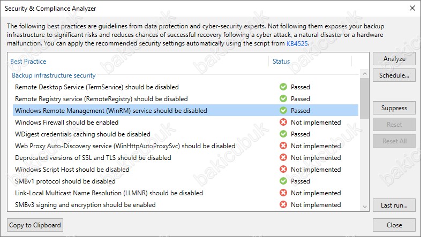Screen dimensions: 421x237
Task: Click the green Passed icon for SMBv1 protocol
Action: (283, 181)
